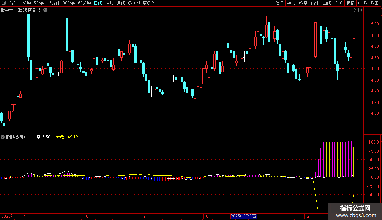Click the 100.0 indicator axis label
Screen dimensions: 382x220
374,142
